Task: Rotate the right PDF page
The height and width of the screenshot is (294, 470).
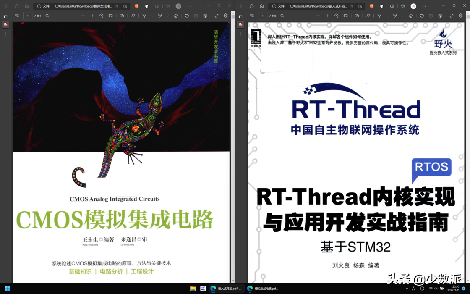Action: point(337,16)
